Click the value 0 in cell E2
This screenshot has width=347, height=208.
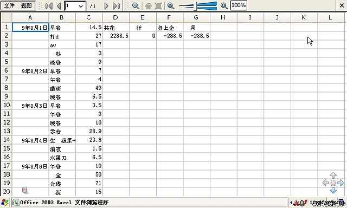click(x=143, y=36)
